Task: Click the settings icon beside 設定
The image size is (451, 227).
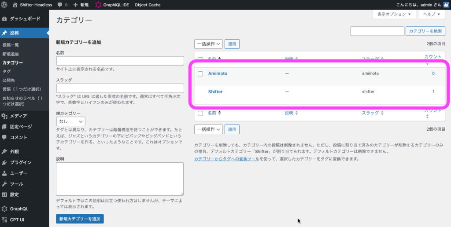Action: click(4, 194)
